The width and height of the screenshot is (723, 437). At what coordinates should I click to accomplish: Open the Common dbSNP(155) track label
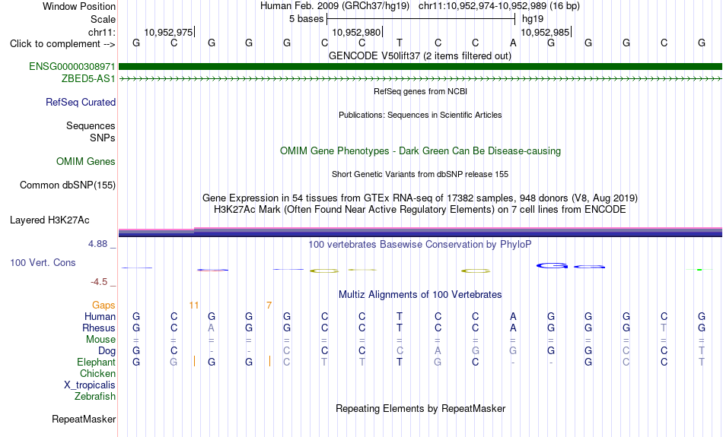(x=68, y=185)
